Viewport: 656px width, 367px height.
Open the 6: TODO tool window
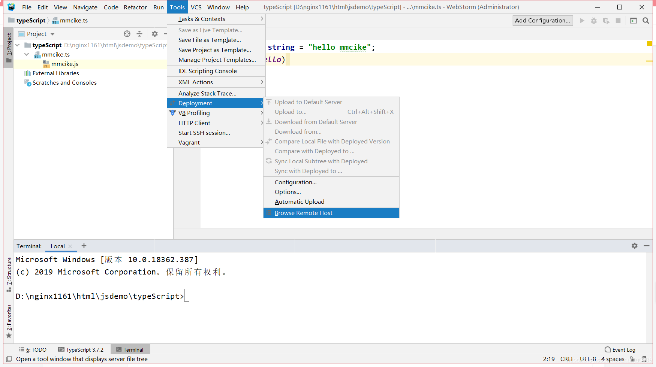click(x=33, y=350)
